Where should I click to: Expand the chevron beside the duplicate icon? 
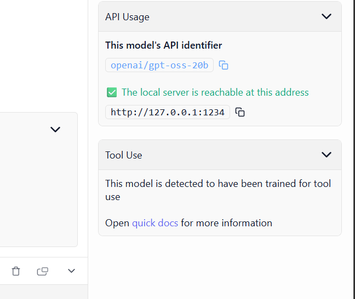click(x=71, y=271)
